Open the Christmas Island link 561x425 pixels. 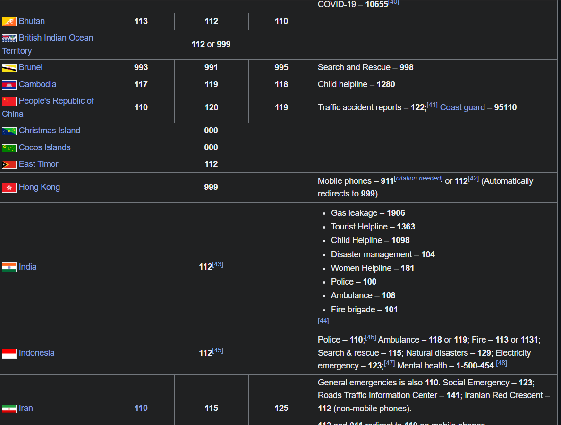(x=50, y=131)
